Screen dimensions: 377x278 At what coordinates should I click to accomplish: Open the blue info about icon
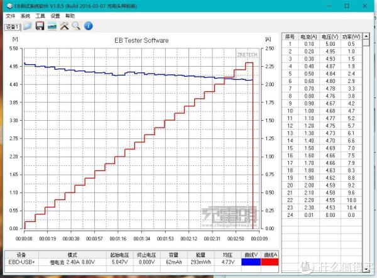pyautogui.click(x=89, y=26)
